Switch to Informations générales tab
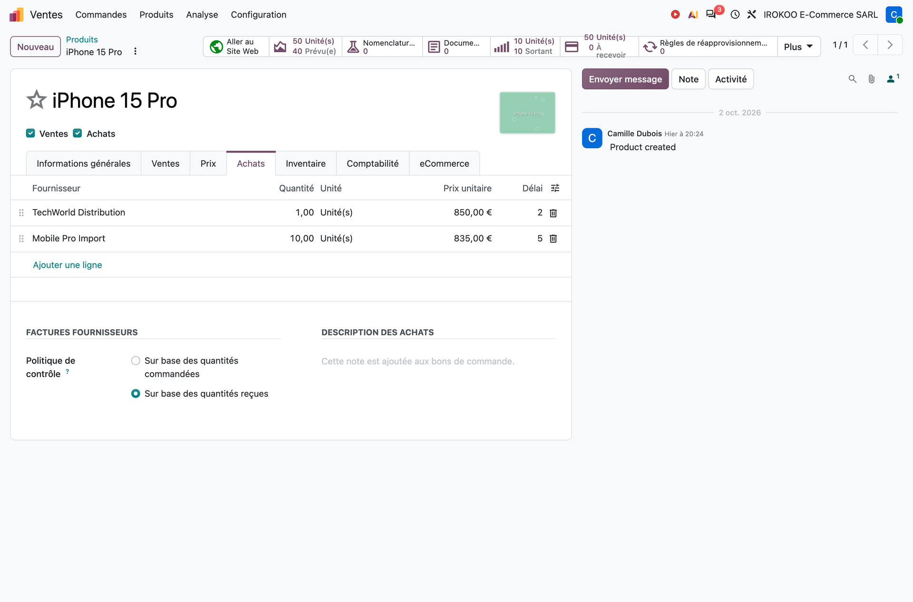Image resolution: width=913 pixels, height=602 pixels. coord(84,163)
